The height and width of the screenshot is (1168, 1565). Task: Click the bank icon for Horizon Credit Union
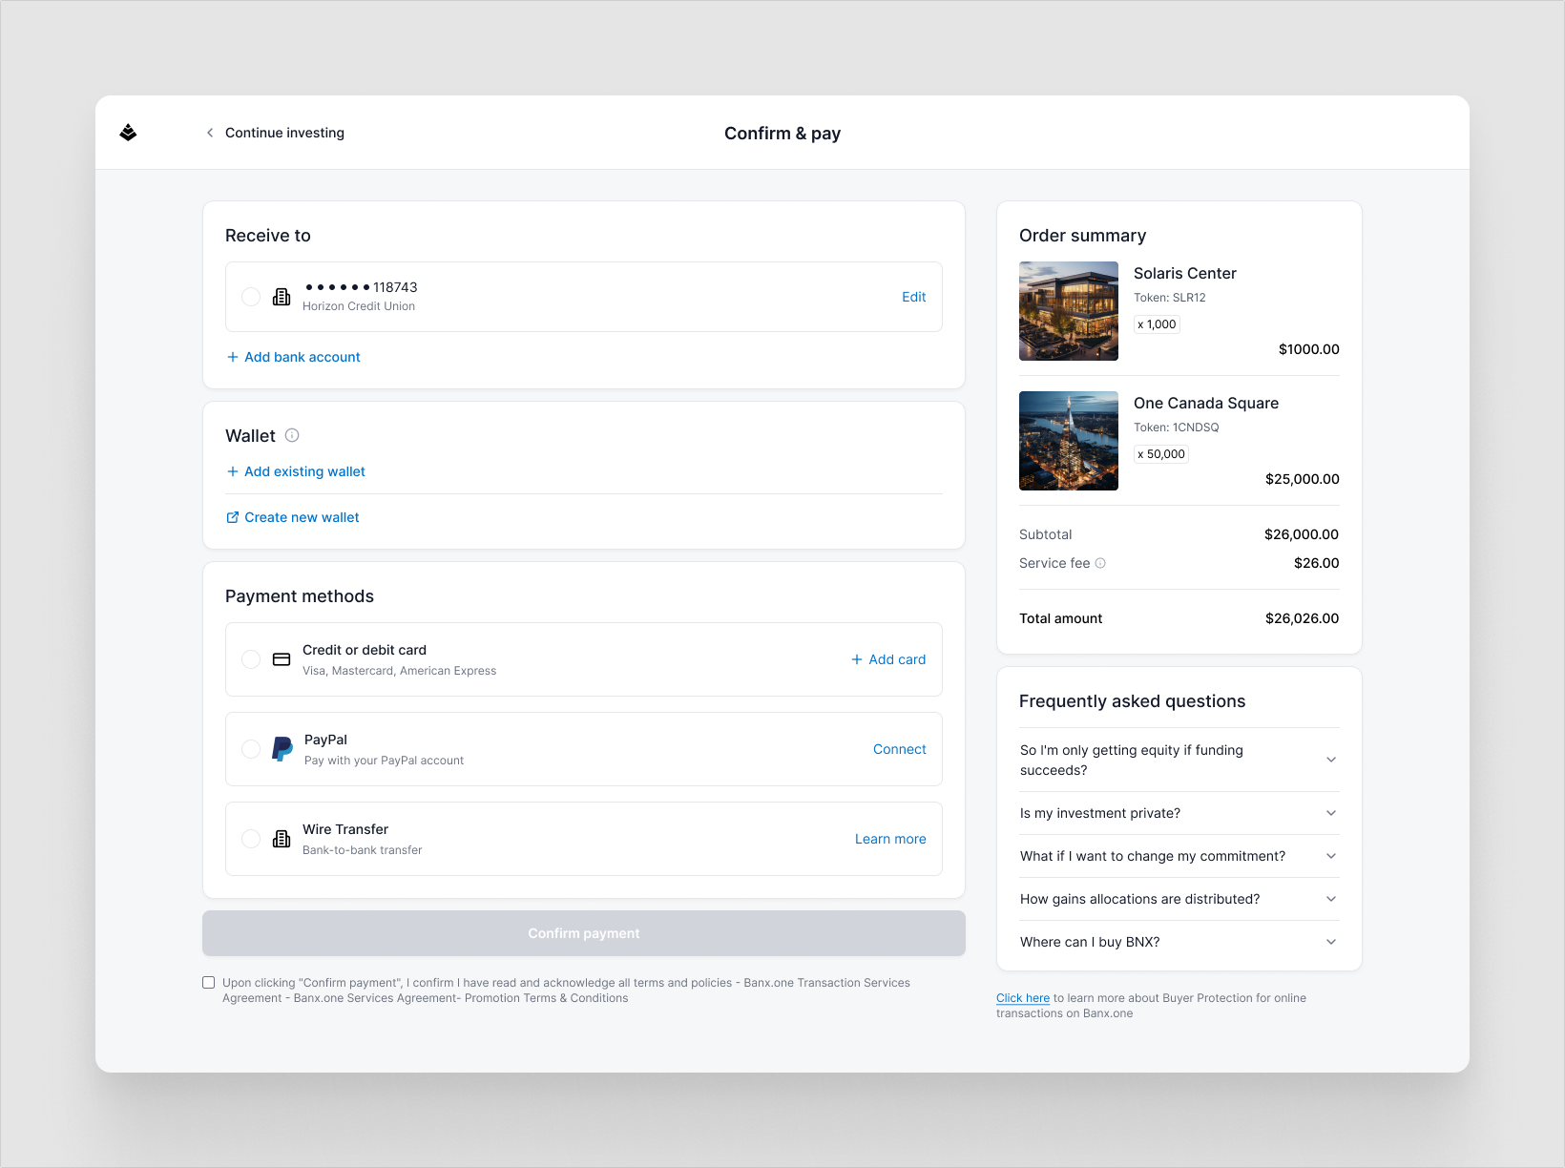click(x=282, y=297)
